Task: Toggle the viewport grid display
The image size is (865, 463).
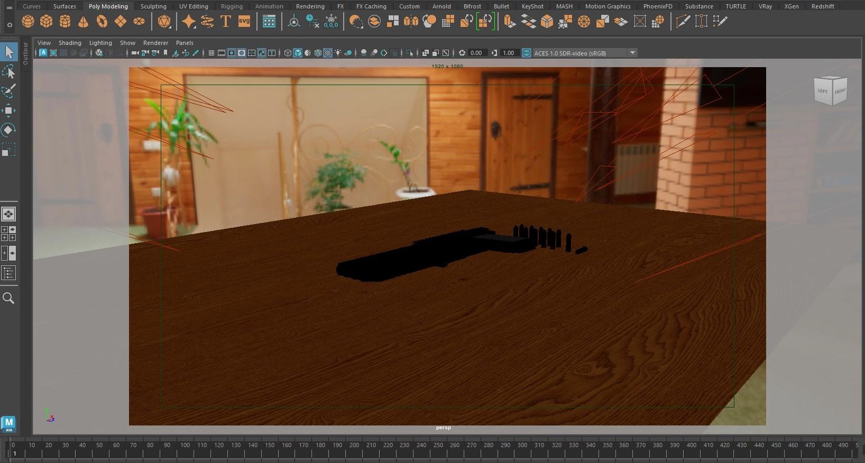Action: click(211, 53)
